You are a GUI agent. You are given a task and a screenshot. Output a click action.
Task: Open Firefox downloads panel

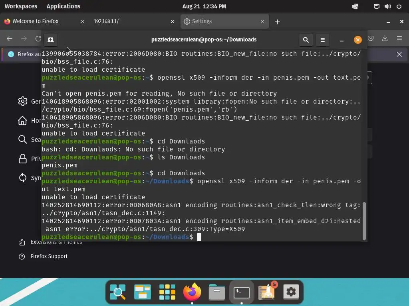tap(385, 39)
